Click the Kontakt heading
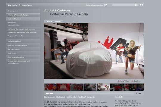 119,97
